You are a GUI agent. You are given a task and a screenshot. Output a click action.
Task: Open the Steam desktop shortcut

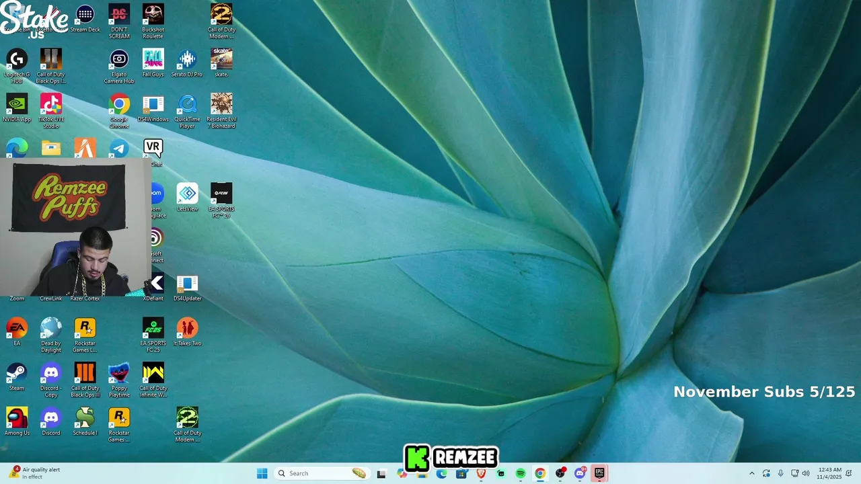(x=17, y=377)
